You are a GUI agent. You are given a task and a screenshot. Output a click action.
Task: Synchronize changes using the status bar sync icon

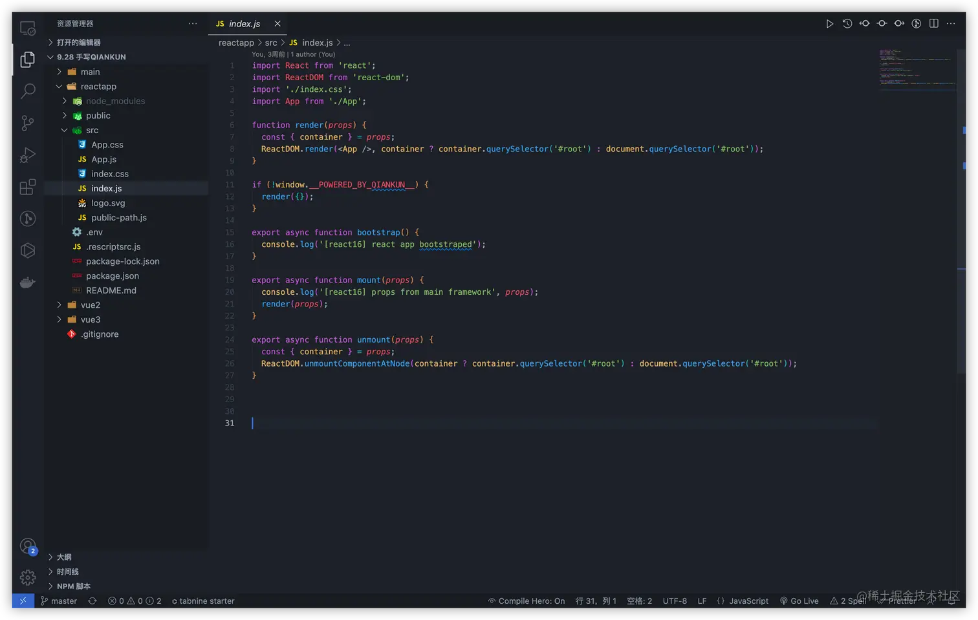pos(92,601)
